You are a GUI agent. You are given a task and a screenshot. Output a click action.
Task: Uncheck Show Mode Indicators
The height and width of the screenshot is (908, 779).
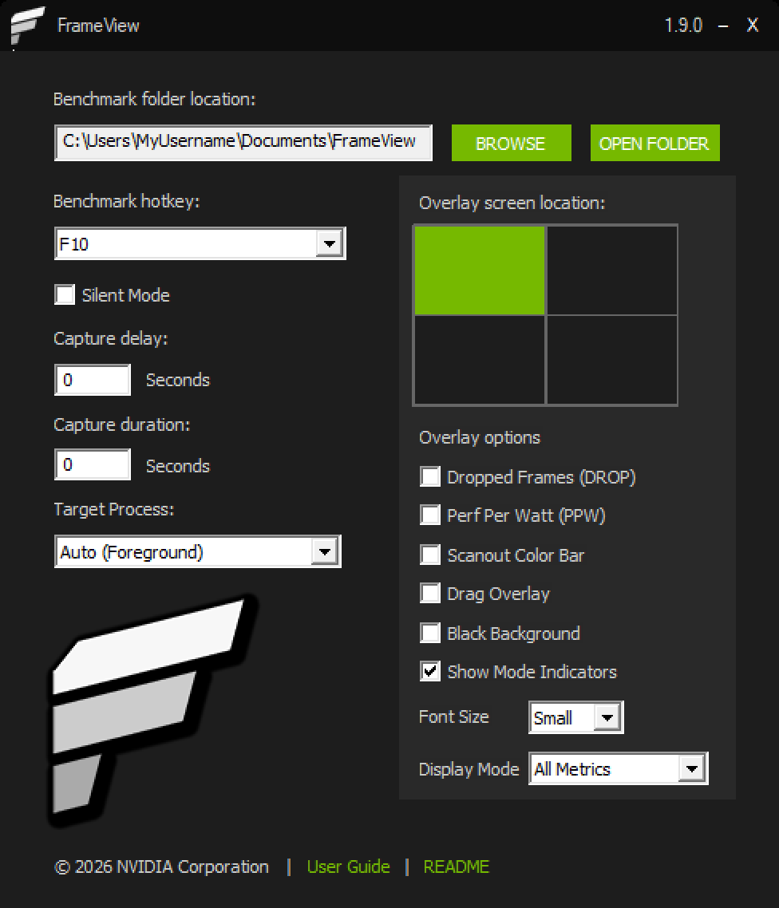tap(430, 671)
